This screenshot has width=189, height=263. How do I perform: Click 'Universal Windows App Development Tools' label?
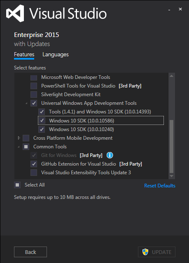[89, 103]
